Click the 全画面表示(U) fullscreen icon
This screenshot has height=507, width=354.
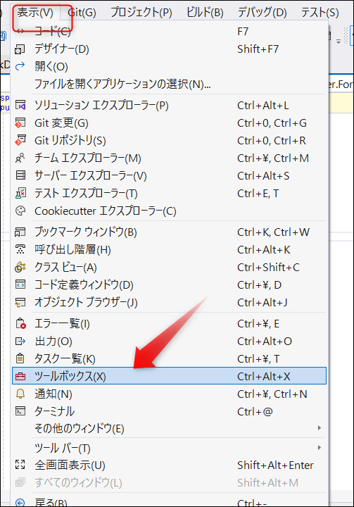point(20,465)
